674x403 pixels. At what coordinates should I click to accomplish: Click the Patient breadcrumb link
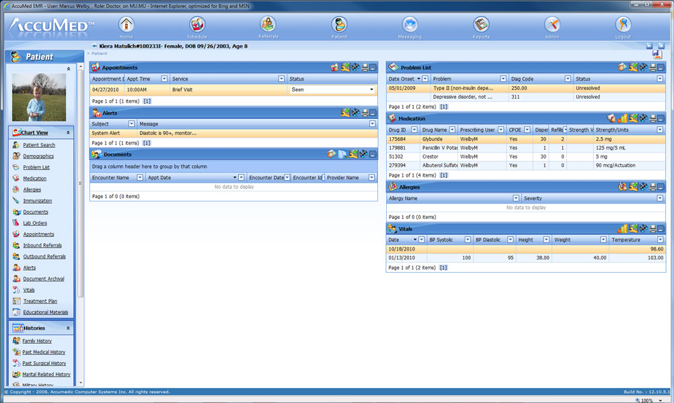(101, 53)
